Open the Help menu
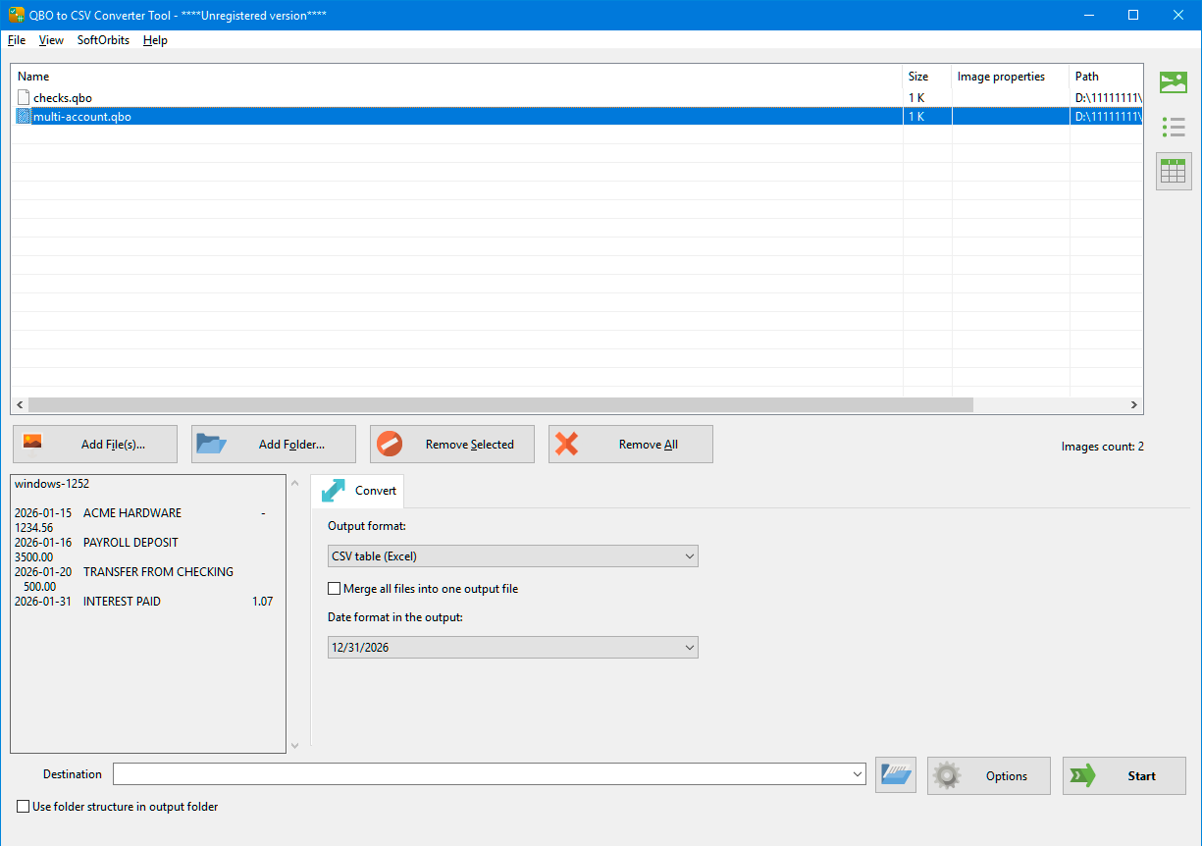The image size is (1202, 846). click(155, 40)
